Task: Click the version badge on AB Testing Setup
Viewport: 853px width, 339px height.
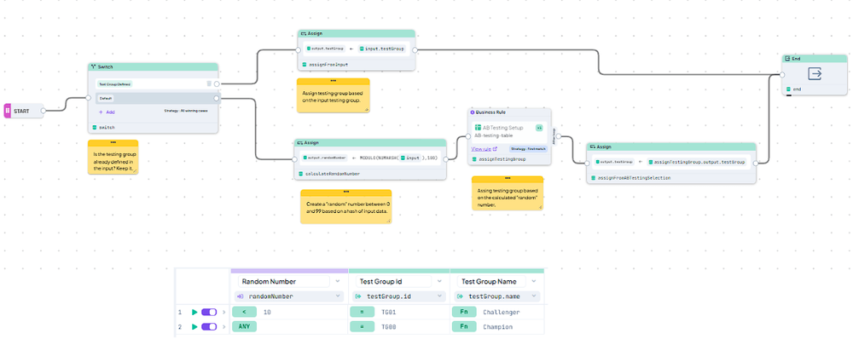Action: [539, 128]
